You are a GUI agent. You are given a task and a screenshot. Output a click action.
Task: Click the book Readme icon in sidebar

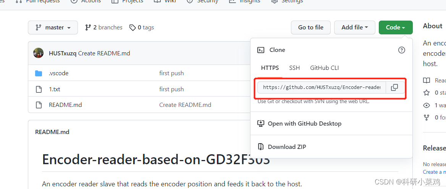coord(427,81)
